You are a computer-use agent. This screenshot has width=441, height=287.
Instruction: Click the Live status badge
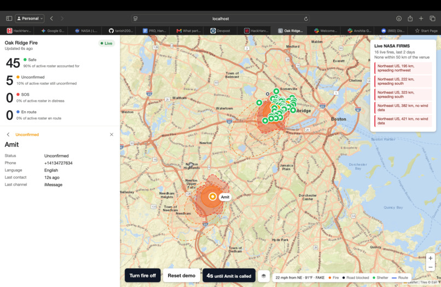pyautogui.click(x=106, y=43)
